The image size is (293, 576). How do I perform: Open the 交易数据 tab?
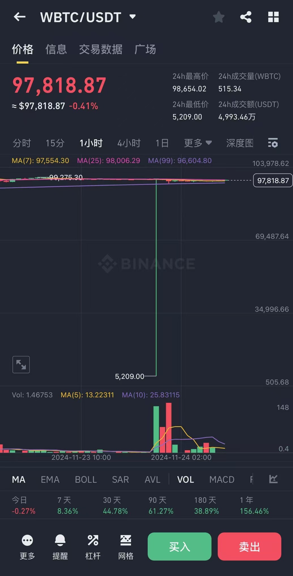click(x=101, y=49)
